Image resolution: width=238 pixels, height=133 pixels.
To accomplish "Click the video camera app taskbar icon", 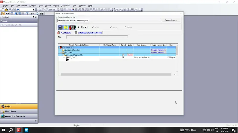I will [26, 130].
